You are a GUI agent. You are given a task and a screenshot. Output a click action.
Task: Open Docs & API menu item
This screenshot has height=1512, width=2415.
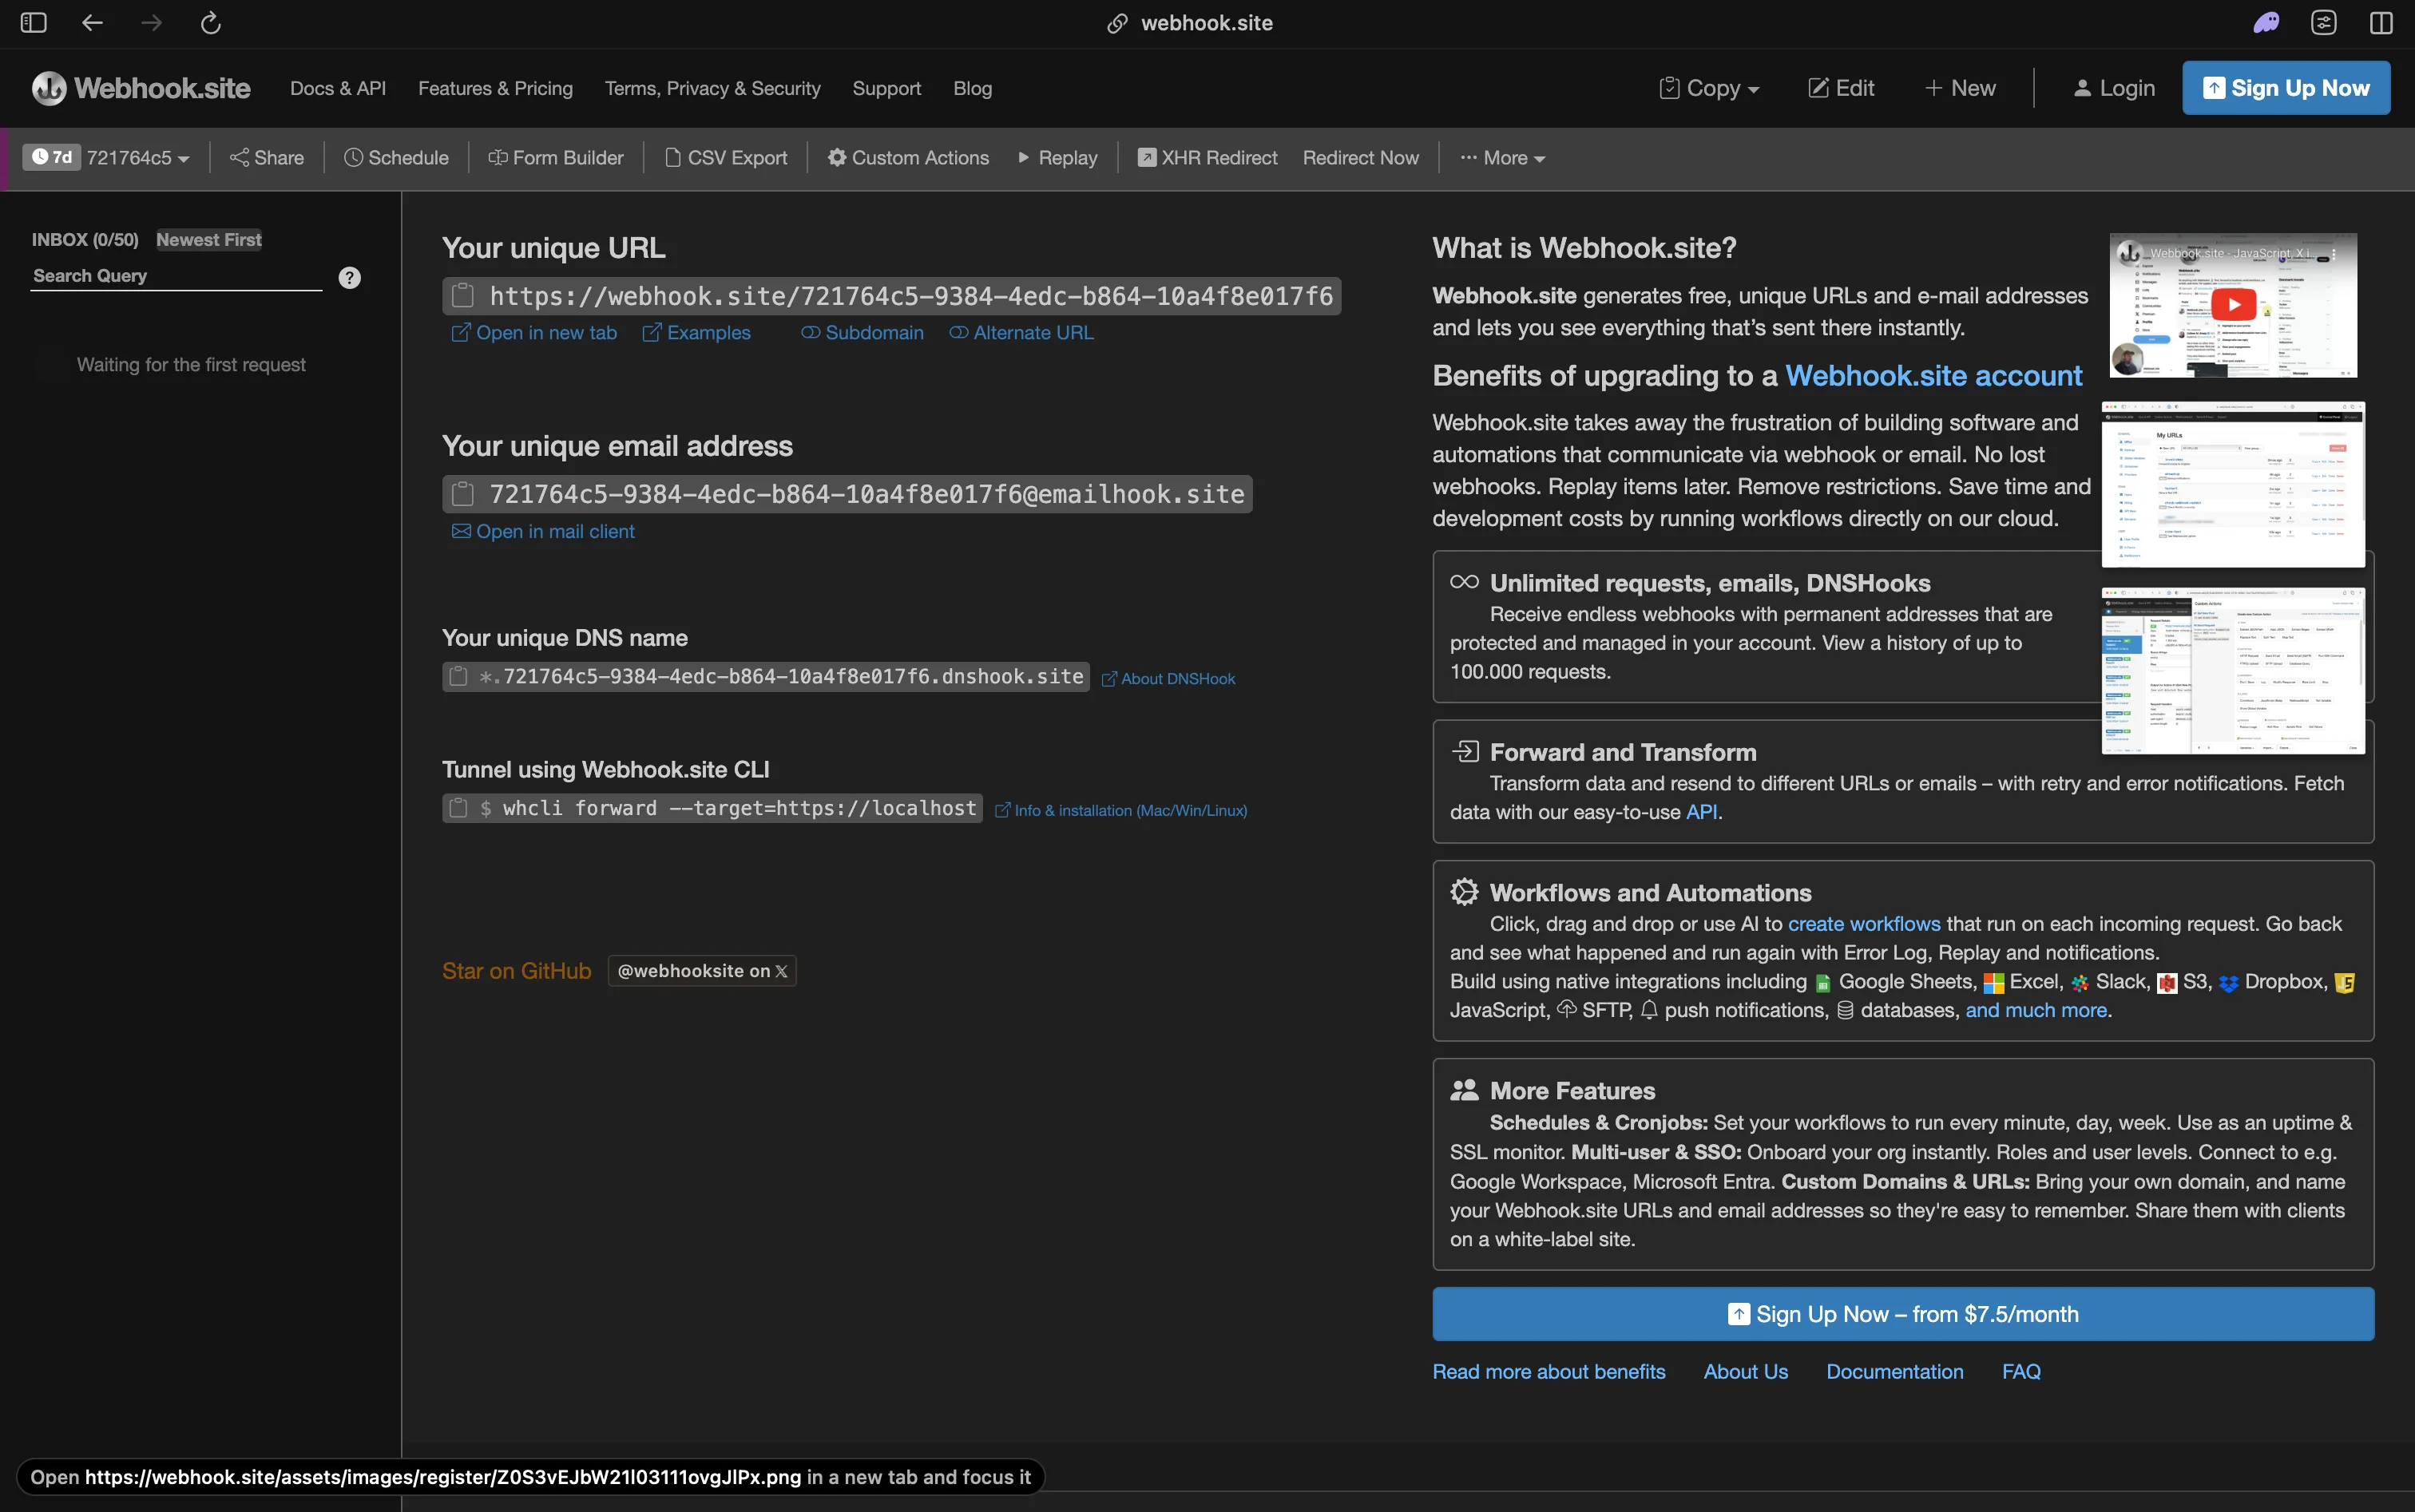pos(338,88)
